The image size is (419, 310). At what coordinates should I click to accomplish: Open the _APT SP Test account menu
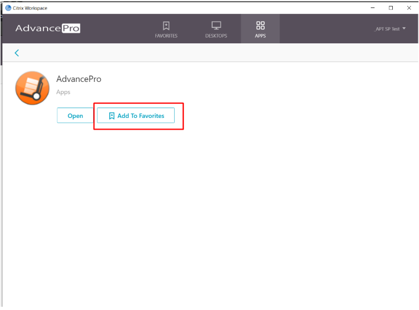click(387, 29)
